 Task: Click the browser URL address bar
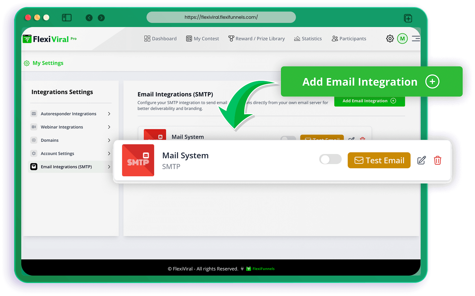tap(221, 17)
